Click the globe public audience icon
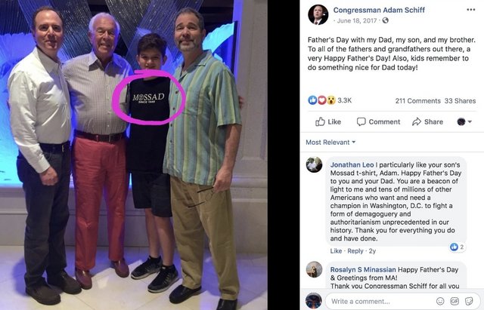 385,20
